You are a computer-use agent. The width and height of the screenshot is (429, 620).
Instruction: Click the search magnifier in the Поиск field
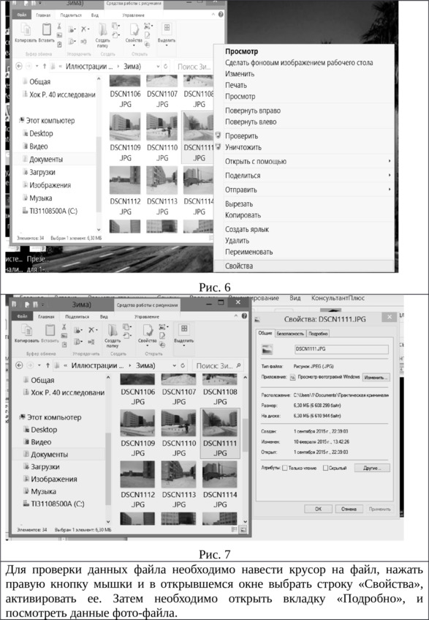[x=239, y=365]
